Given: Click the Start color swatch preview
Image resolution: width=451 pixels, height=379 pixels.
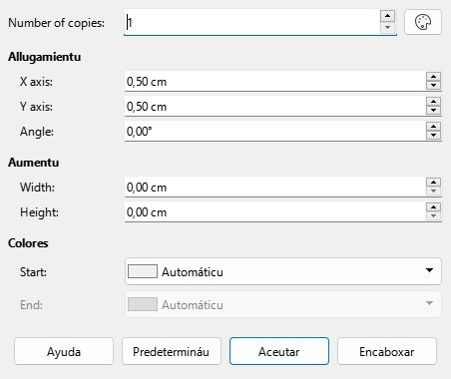Looking at the screenshot, I should point(143,271).
